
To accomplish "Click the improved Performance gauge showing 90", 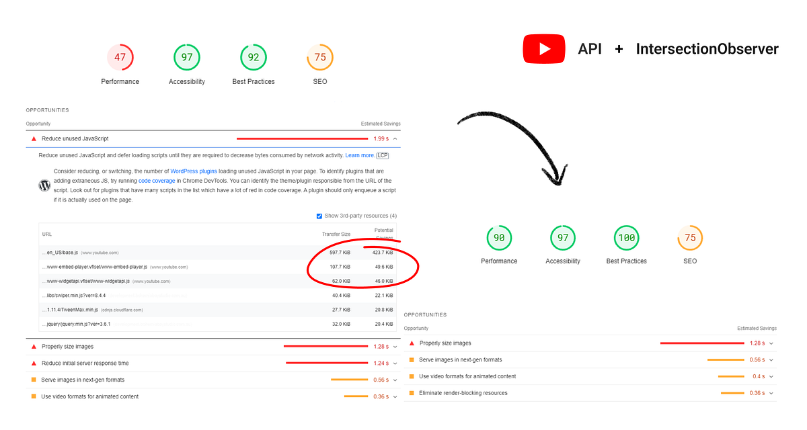I will [x=499, y=237].
